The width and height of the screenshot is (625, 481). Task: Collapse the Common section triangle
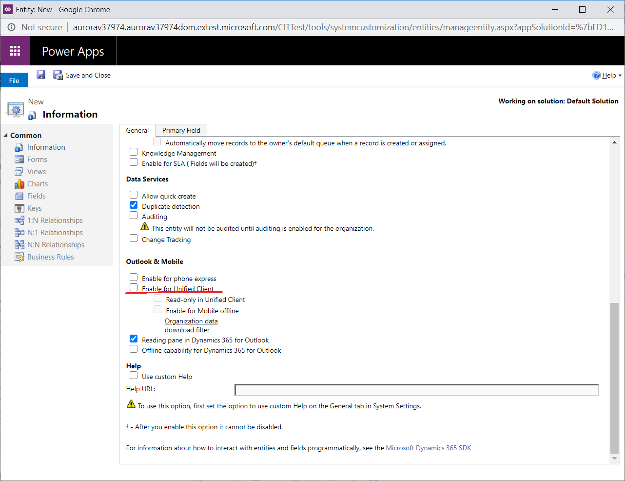tap(6, 136)
